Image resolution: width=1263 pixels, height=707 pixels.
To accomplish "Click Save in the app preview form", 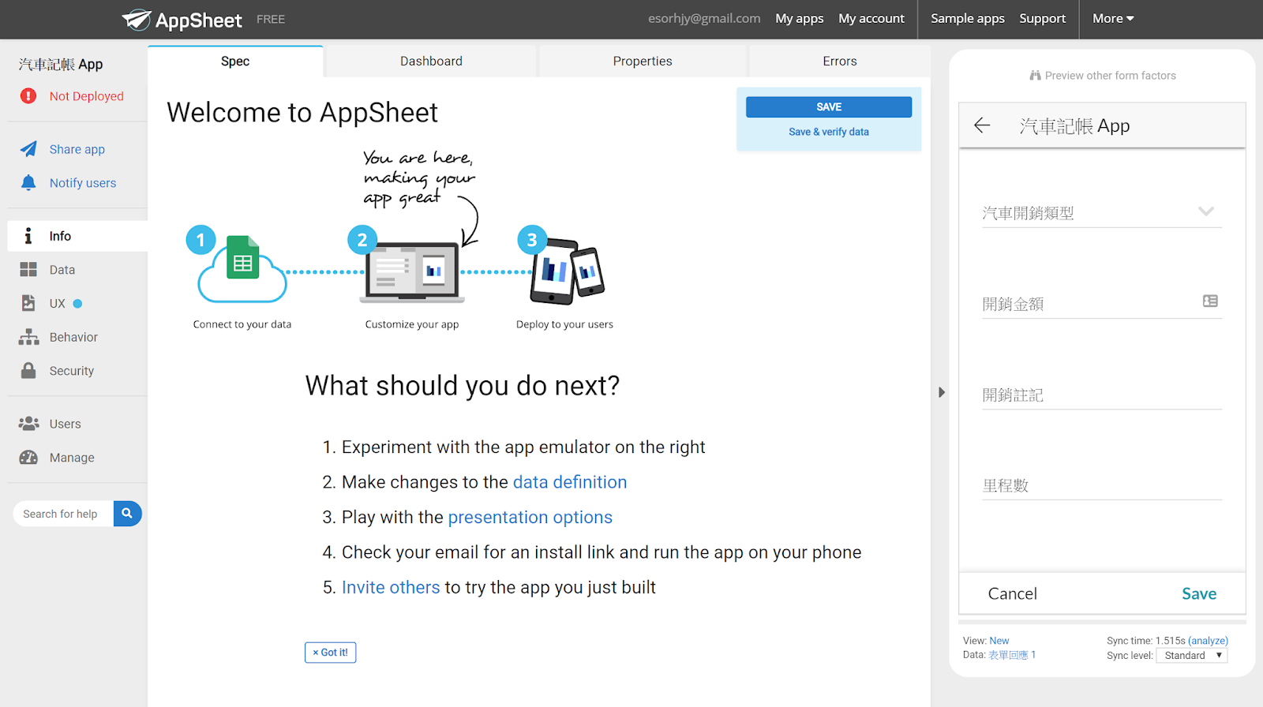I will (1199, 593).
